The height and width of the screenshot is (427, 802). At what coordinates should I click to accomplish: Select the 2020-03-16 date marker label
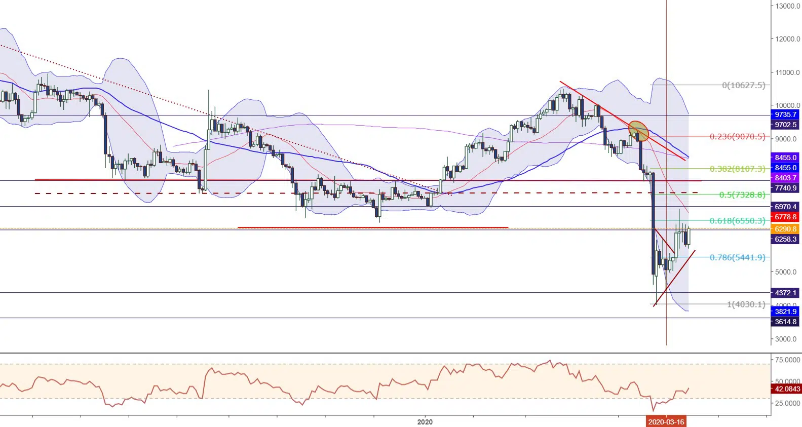pos(666,421)
